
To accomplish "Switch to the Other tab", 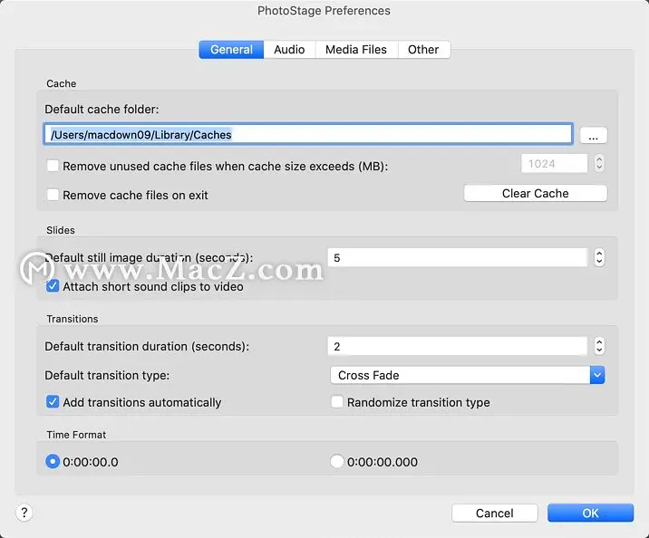I will pyautogui.click(x=423, y=50).
